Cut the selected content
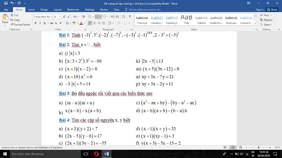Screen dimensions: 282x158 (x=14, y=15)
